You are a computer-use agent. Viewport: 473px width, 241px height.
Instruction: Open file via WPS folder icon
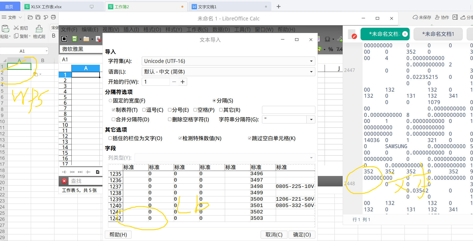pyautogui.click(x=30, y=17)
